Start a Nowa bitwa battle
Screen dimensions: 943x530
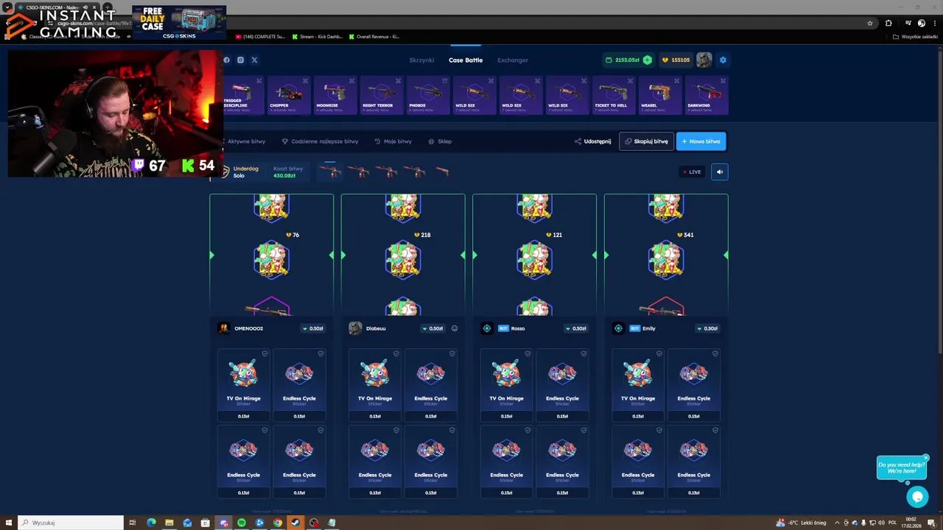click(x=701, y=141)
